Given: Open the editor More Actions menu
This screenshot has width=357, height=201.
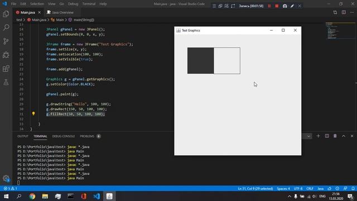Looking at the screenshot, I should [352, 12].
